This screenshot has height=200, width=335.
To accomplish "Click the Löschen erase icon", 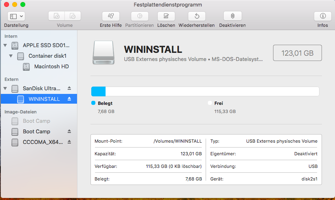I will point(166,16).
